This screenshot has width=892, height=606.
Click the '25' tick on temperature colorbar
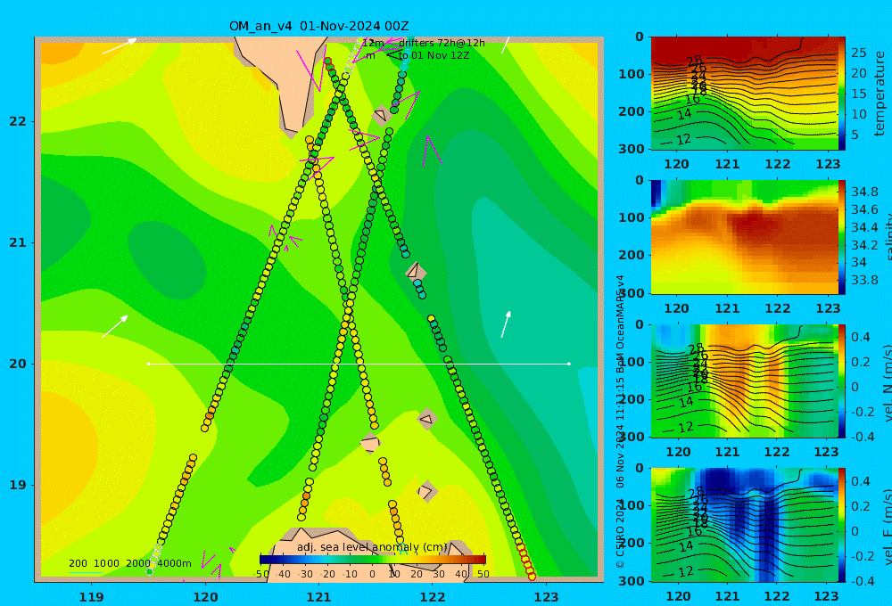859,53
